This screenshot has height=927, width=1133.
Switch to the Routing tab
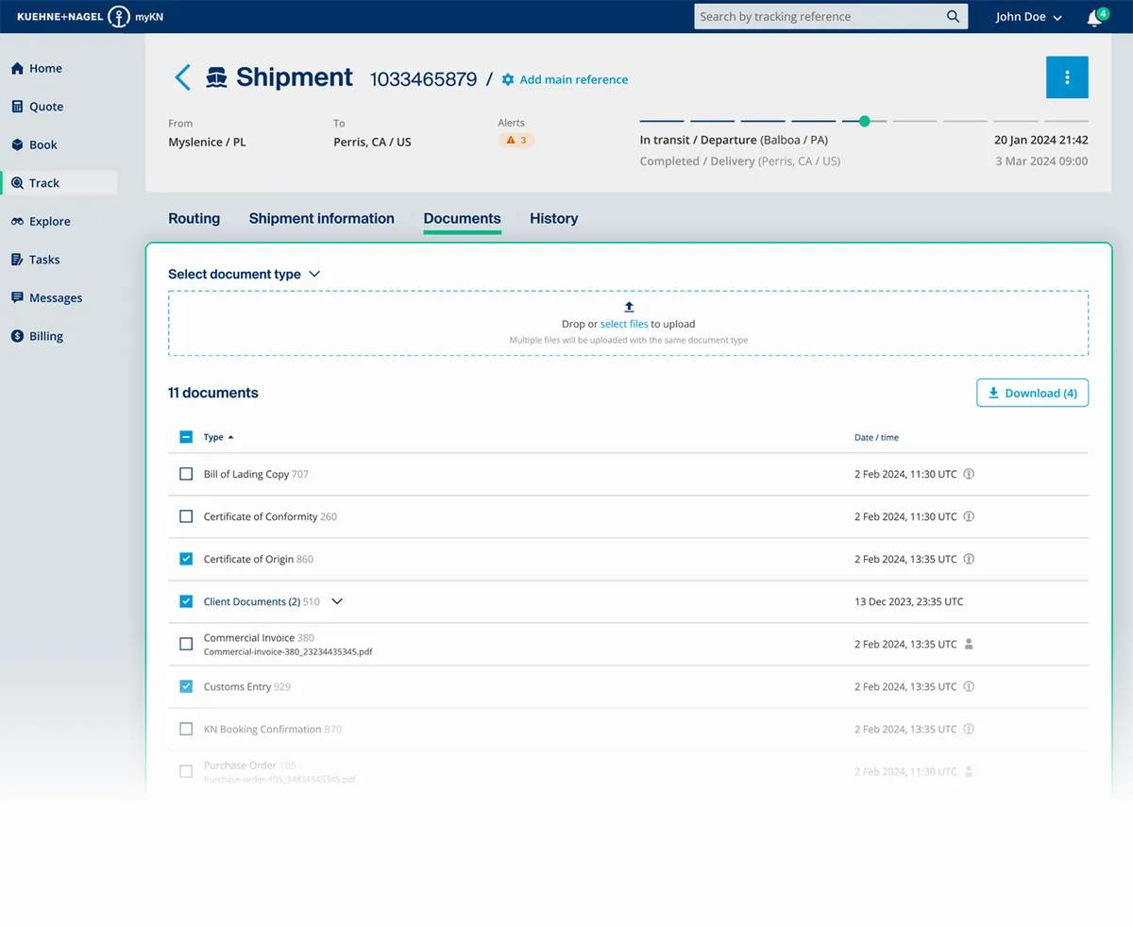tap(194, 219)
